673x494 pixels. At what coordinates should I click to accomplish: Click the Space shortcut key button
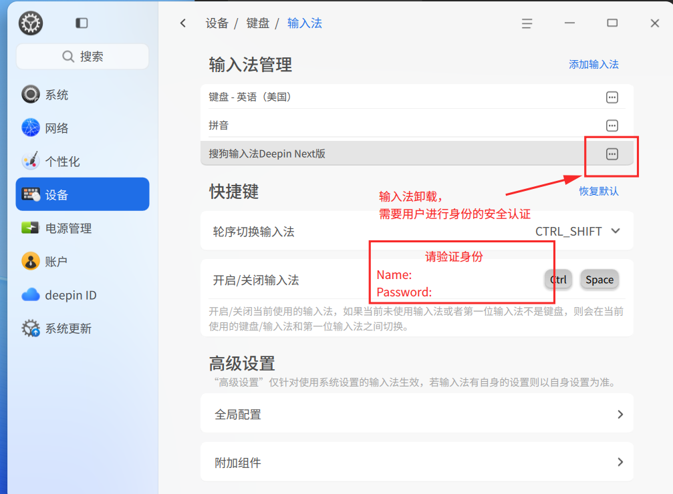pyautogui.click(x=599, y=280)
